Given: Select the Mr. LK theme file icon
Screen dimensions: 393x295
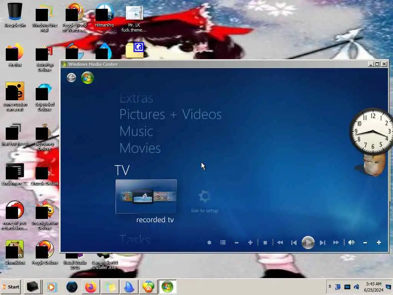Looking at the screenshot, I should click(134, 18).
